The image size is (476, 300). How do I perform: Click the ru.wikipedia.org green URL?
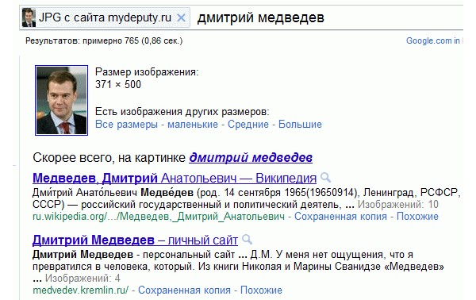pos(159,217)
